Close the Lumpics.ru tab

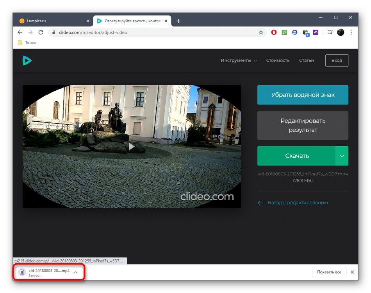88,21
